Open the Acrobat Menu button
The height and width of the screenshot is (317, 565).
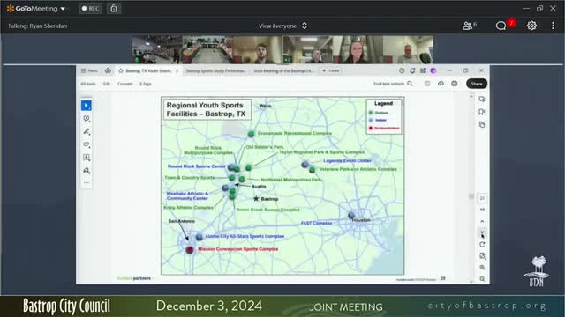[x=89, y=70]
